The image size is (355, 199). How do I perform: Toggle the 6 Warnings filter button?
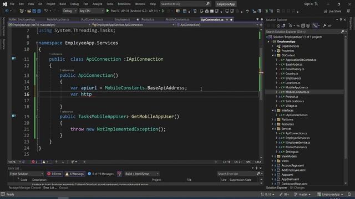point(74,174)
